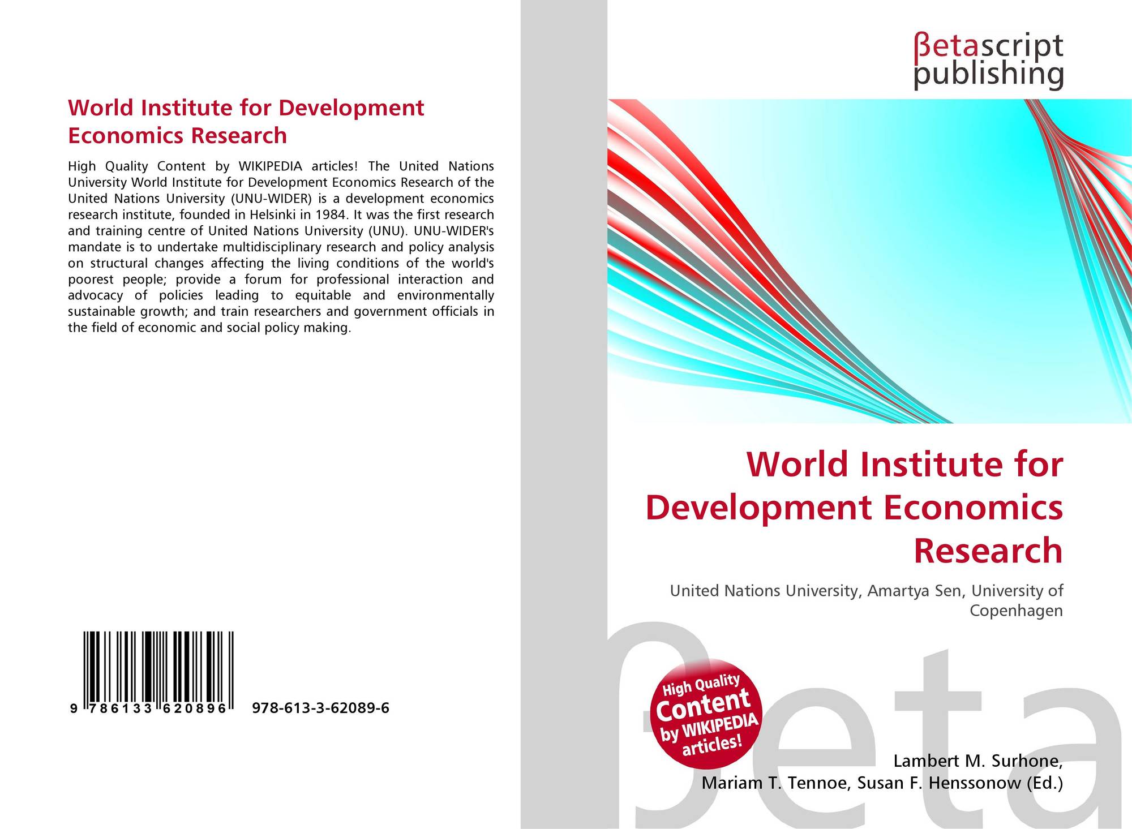1132x829 pixels.
Task: Click the barcode digits 9 786133 620896
Action: tap(149, 708)
